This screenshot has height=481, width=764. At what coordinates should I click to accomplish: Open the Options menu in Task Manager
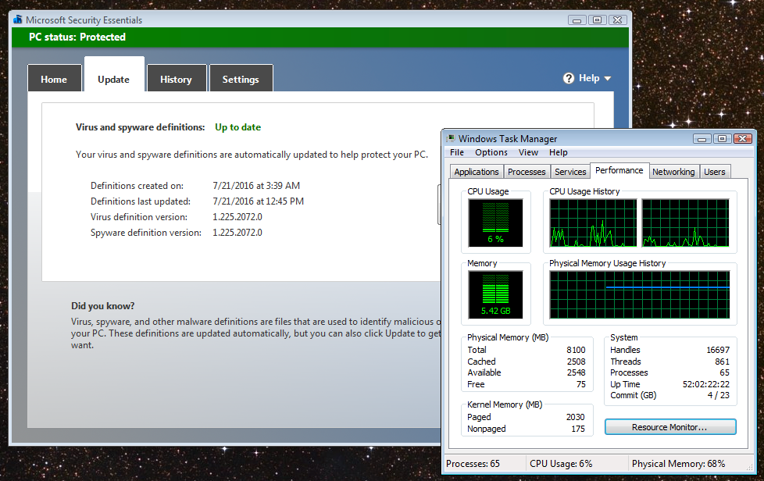point(491,152)
